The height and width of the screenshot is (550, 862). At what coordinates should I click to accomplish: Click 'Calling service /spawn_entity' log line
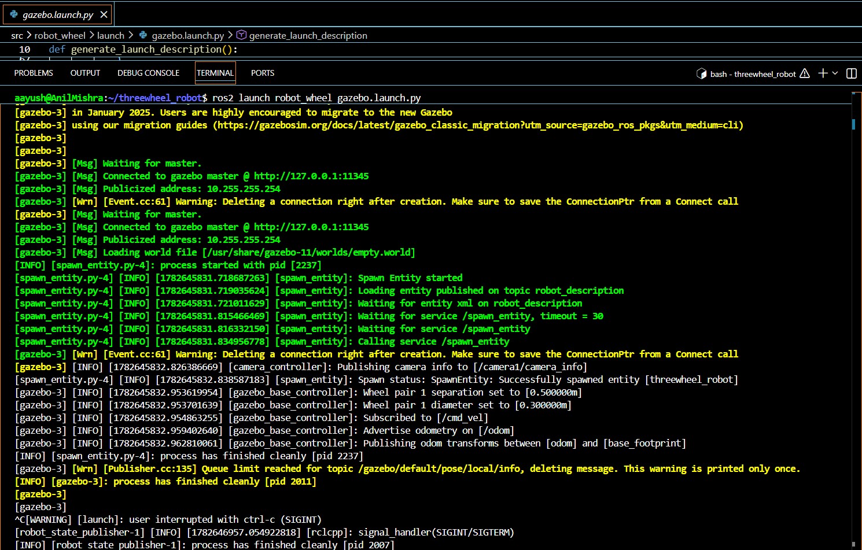(434, 341)
